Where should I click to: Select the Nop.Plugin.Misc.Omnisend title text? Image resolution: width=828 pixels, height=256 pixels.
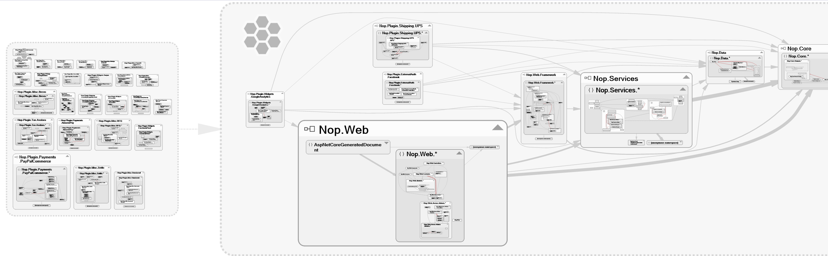tap(129, 173)
